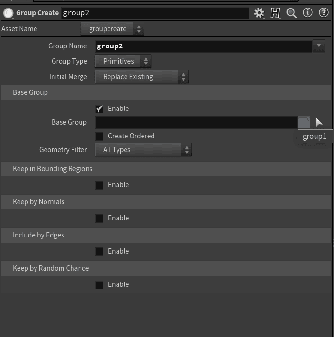Click the Houdini H help icon
Screen dimensions: 334x337
(x=275, y=13)
